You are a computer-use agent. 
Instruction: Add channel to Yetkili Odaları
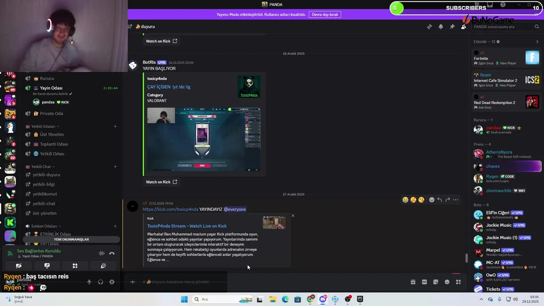[x=115, y=126]
